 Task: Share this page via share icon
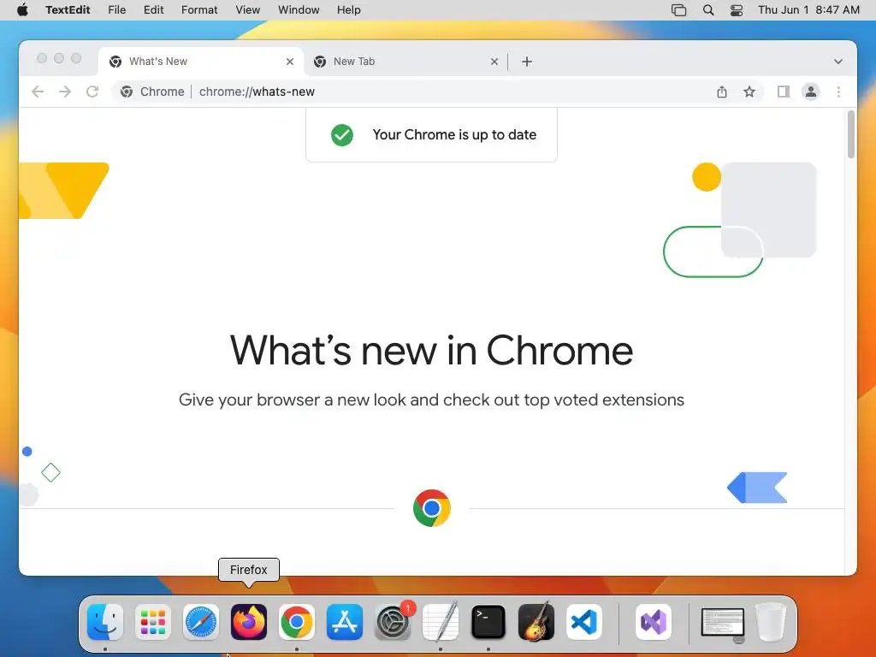(722, 92)
